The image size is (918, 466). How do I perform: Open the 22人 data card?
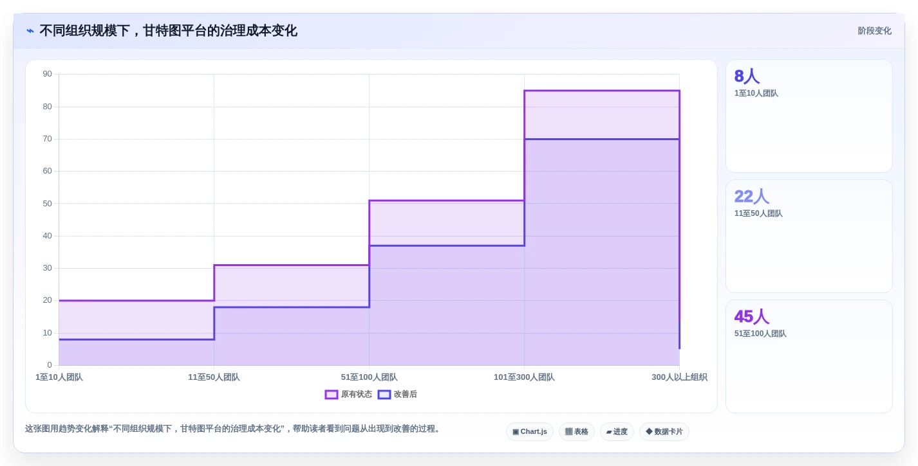click(809, 237)
